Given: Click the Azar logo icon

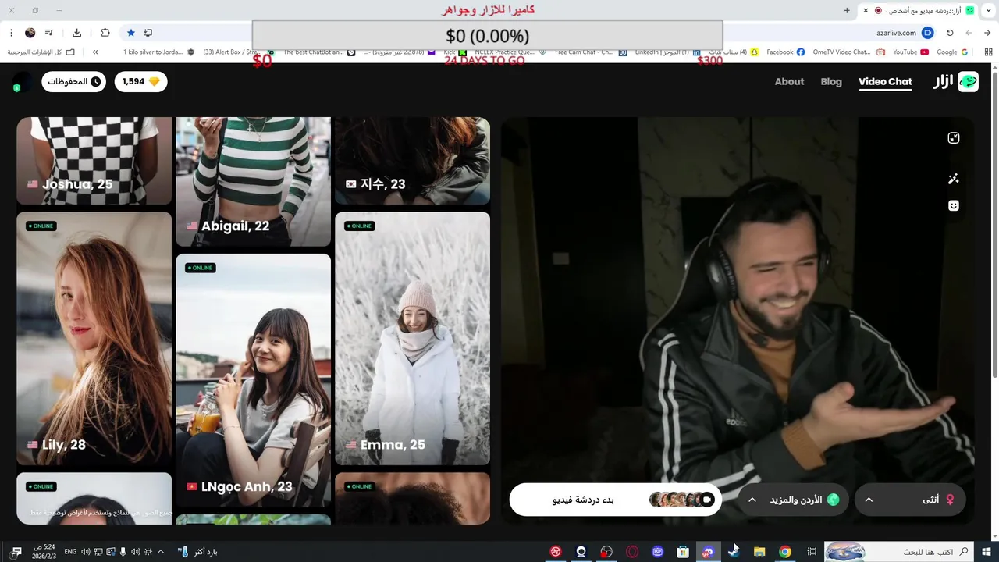Looking at the screenshot, I should tap(968, 81).
